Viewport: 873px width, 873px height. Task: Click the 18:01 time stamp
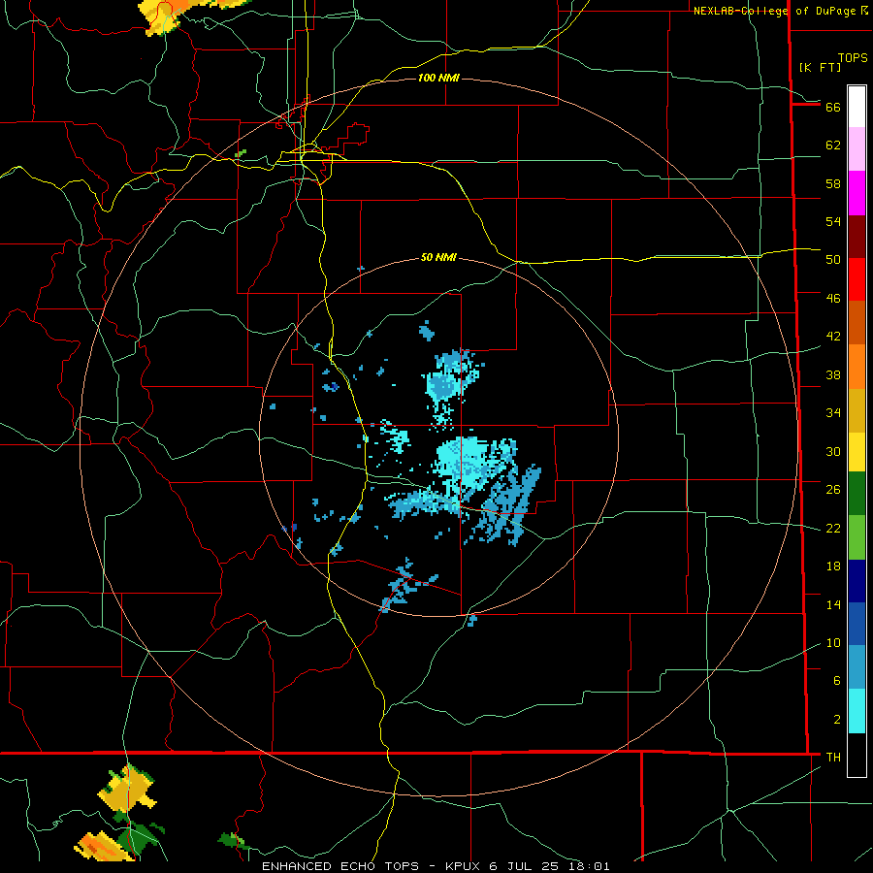coord(589,866)
